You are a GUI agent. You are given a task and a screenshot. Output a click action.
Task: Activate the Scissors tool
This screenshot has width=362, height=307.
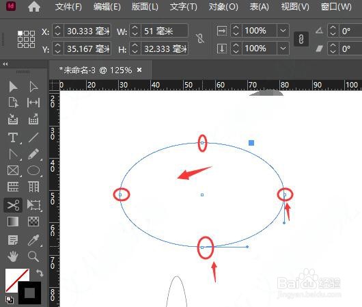point(13,205)
